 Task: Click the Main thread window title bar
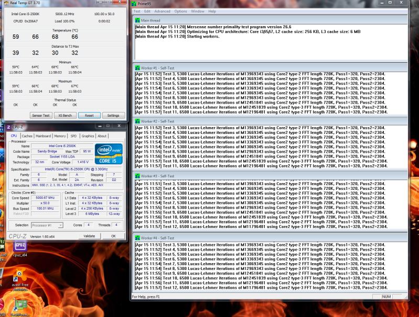tap(270, 20)
